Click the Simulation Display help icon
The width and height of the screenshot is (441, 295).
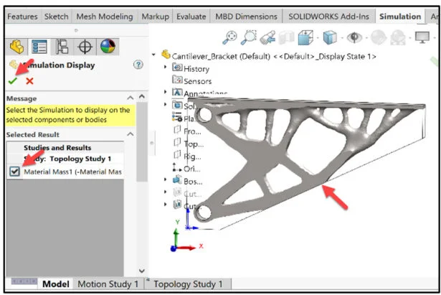[x=139, y=65]
